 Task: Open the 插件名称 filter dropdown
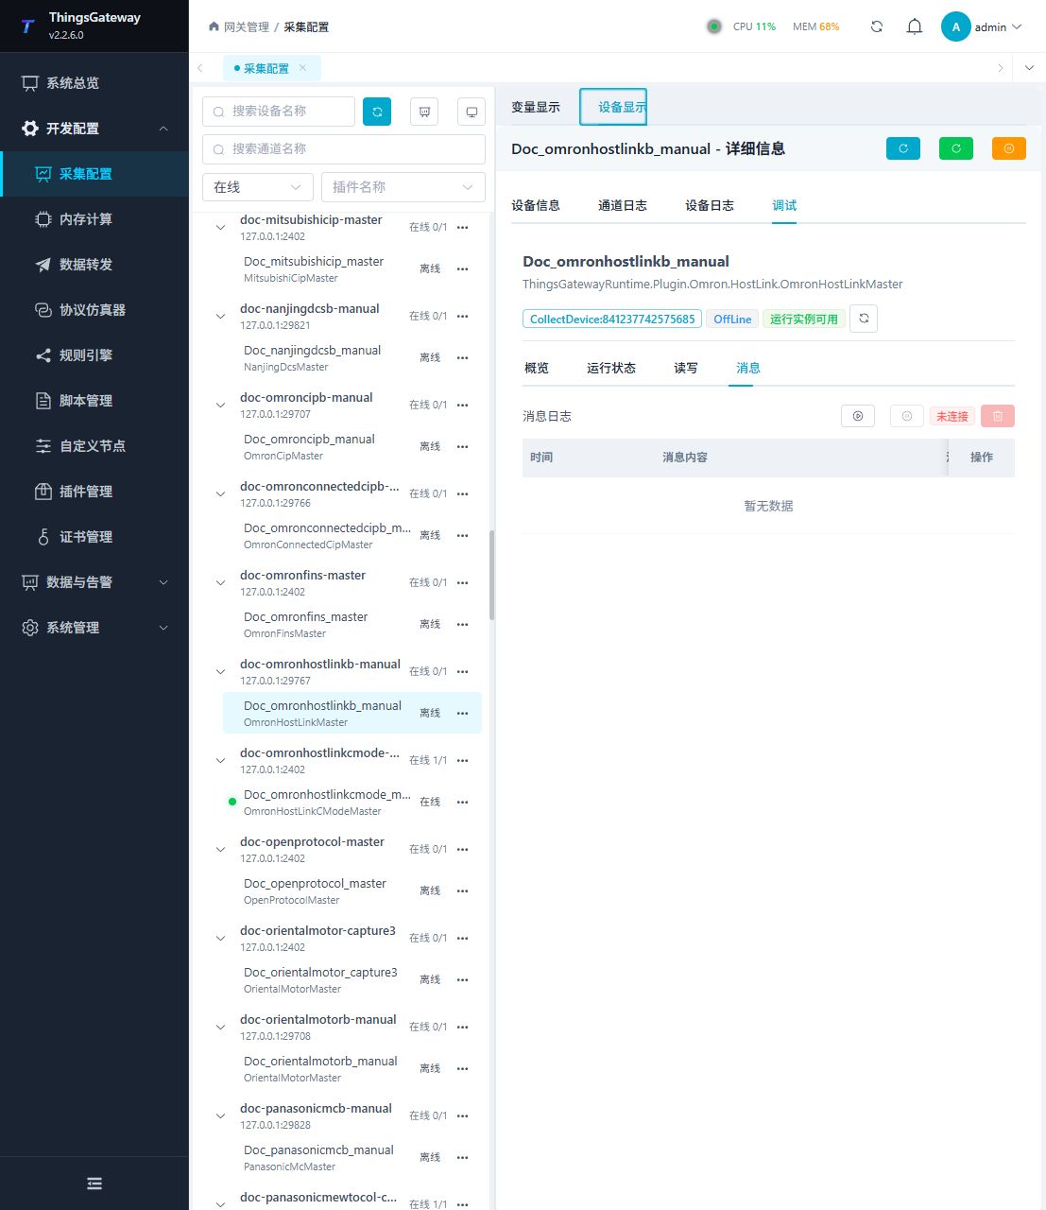pyautogui.click(x=403, y=187)
